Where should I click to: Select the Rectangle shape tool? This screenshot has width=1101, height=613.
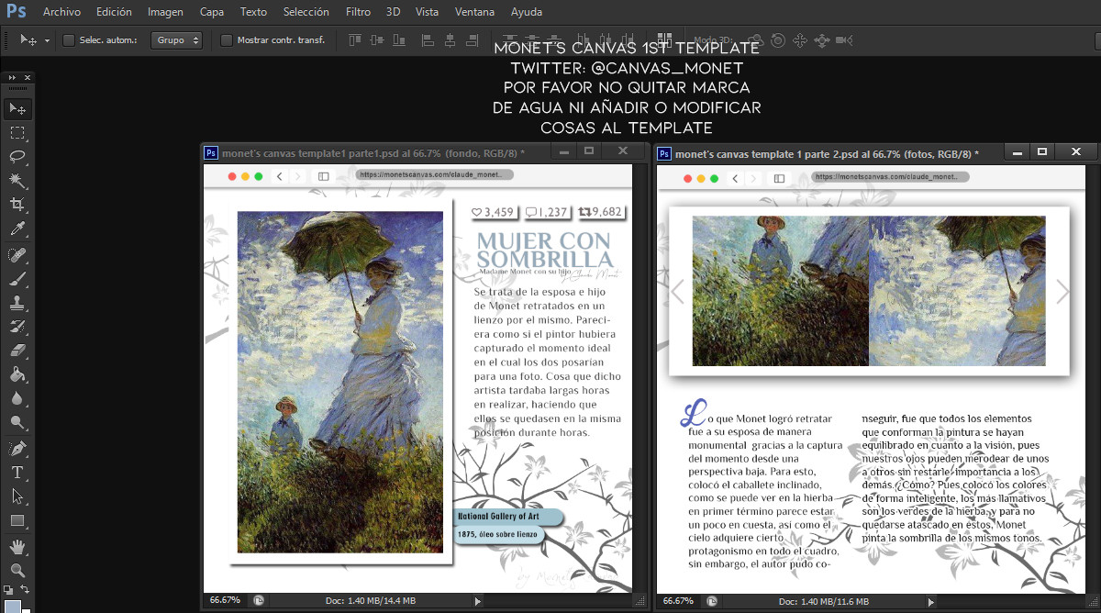pos(17,519)
